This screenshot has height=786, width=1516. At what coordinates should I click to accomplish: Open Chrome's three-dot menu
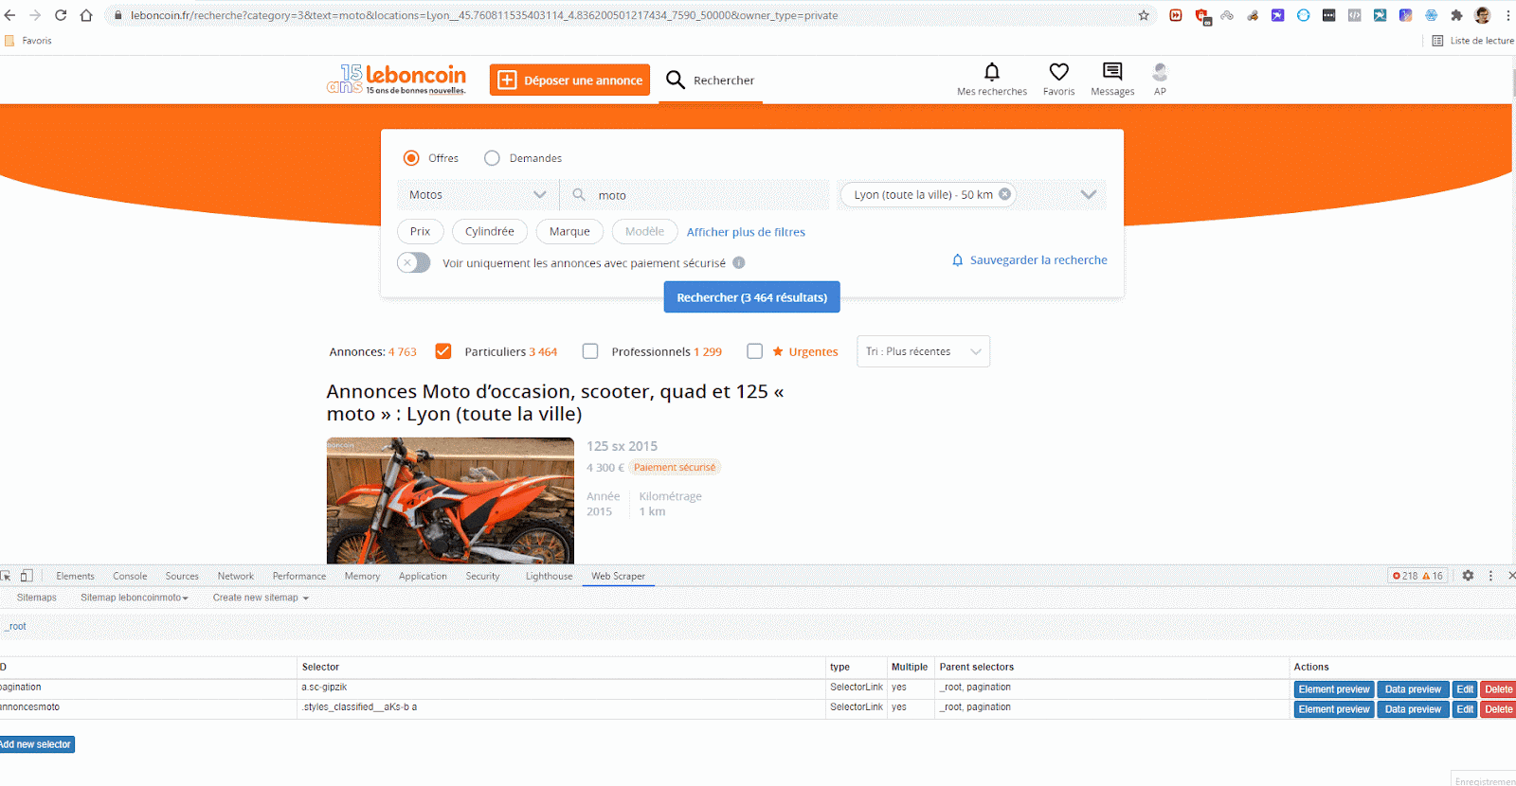(x=1507, y=15)
